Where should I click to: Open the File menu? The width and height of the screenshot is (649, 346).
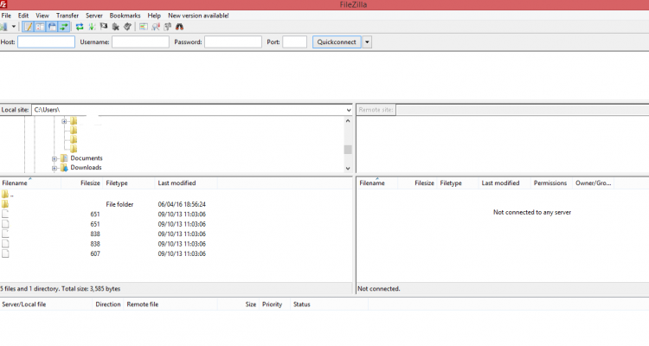tap(6, 16)
